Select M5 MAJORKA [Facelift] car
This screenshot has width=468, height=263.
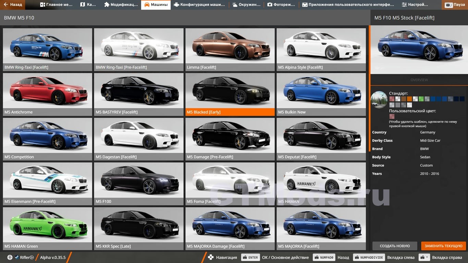click(x=321, y=229)
